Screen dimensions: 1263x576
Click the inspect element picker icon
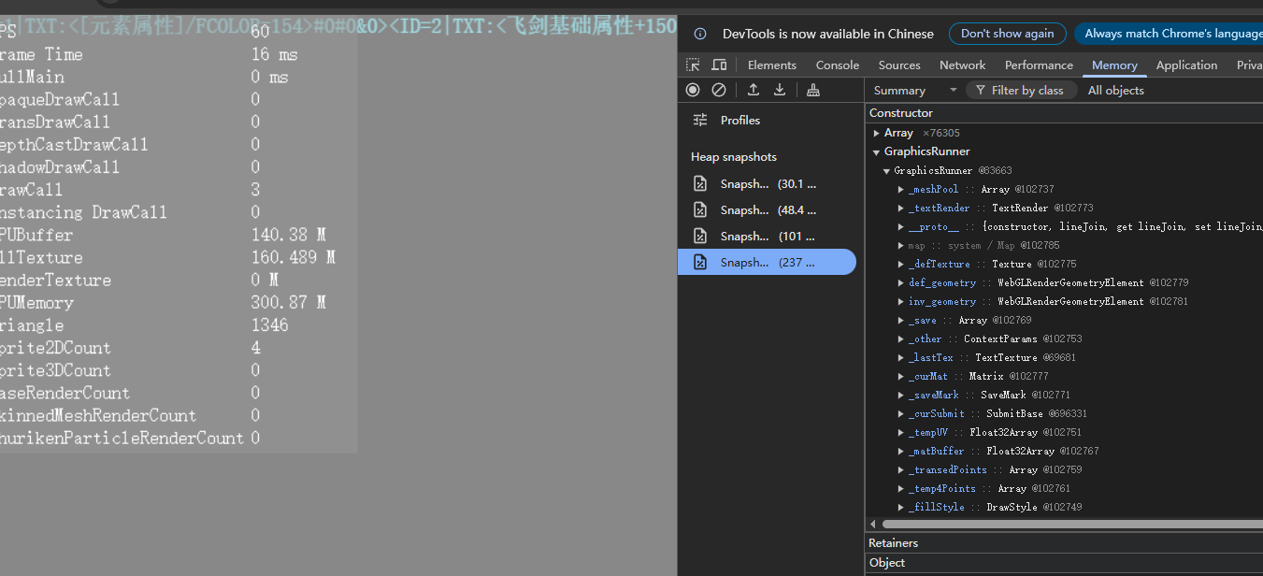pyautogui.click(x=693, y=65)
